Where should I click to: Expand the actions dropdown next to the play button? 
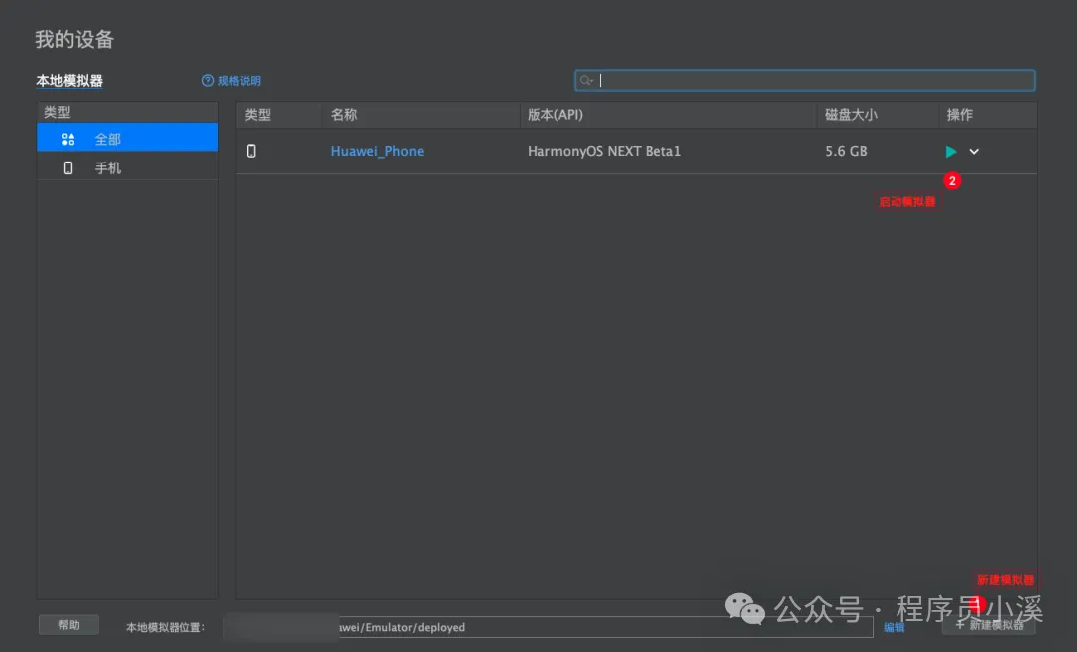pos(974,151)
